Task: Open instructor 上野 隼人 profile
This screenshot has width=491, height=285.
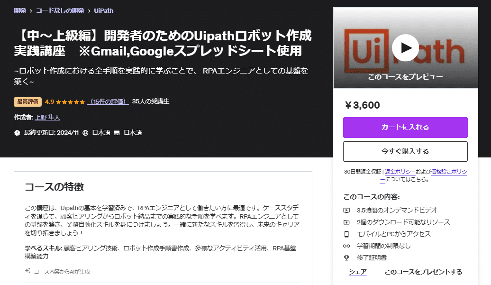Action: pos(47,117)
